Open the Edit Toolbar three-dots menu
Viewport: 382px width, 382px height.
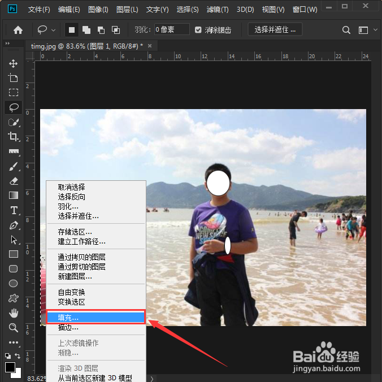[x=14, y=342]
